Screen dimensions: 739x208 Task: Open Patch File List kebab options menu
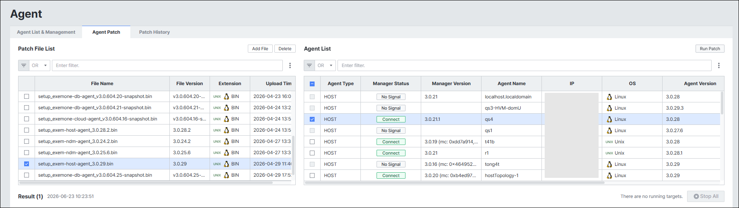290,65
